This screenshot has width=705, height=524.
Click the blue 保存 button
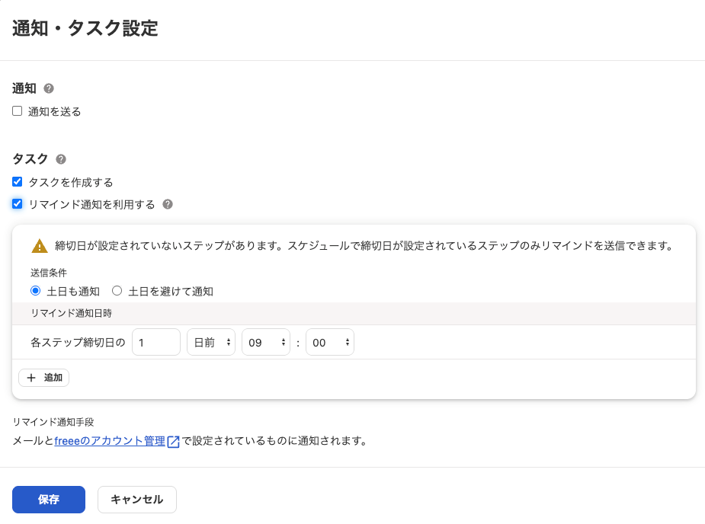[x=49, y=500]
